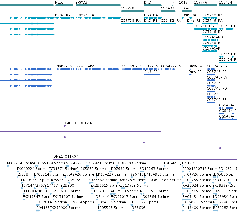Click EST feature 447323

92,194
